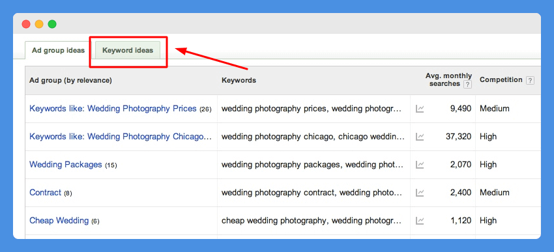Click keywords cell starting 'wedding photography chicago'
This screenshot has height=252, width=554.
click(x=313, y=137)
